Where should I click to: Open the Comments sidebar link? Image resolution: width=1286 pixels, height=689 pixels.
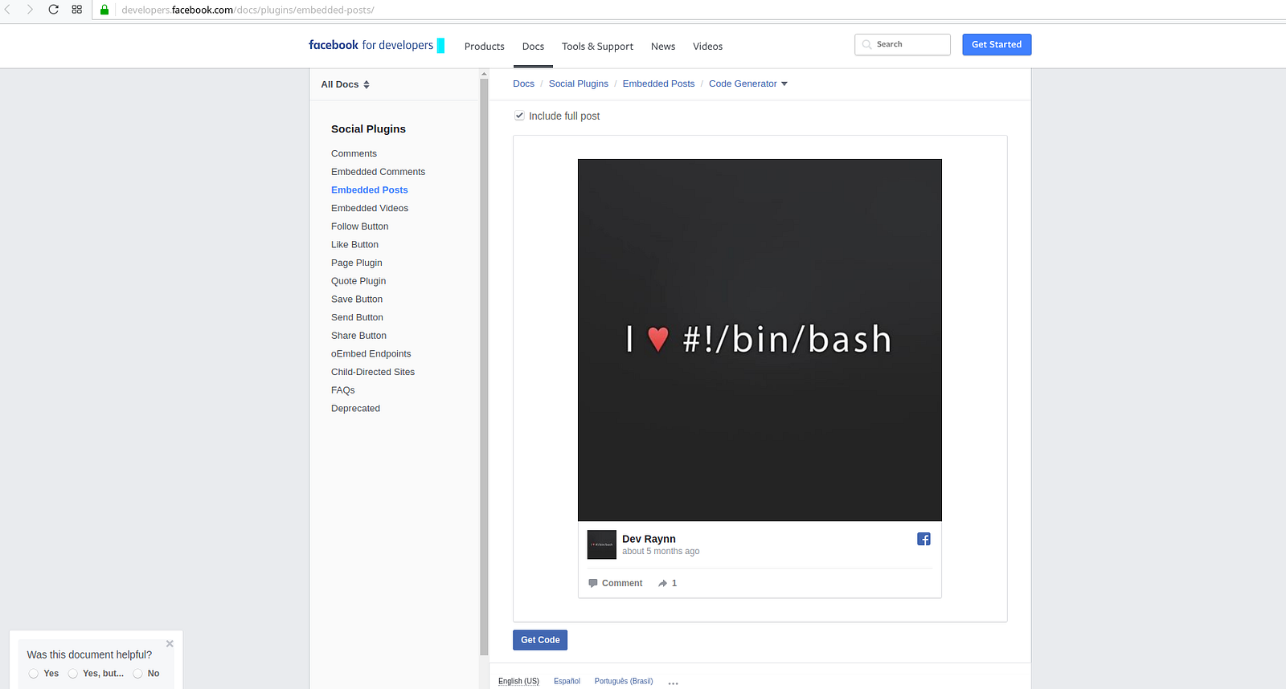(354, 153)
